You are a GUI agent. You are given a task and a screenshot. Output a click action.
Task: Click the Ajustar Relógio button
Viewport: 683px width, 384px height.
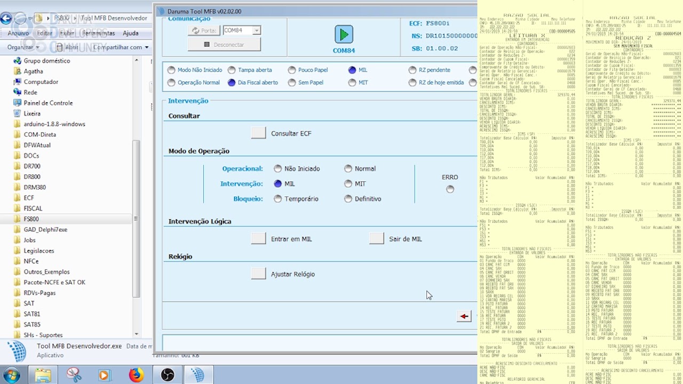259,274
